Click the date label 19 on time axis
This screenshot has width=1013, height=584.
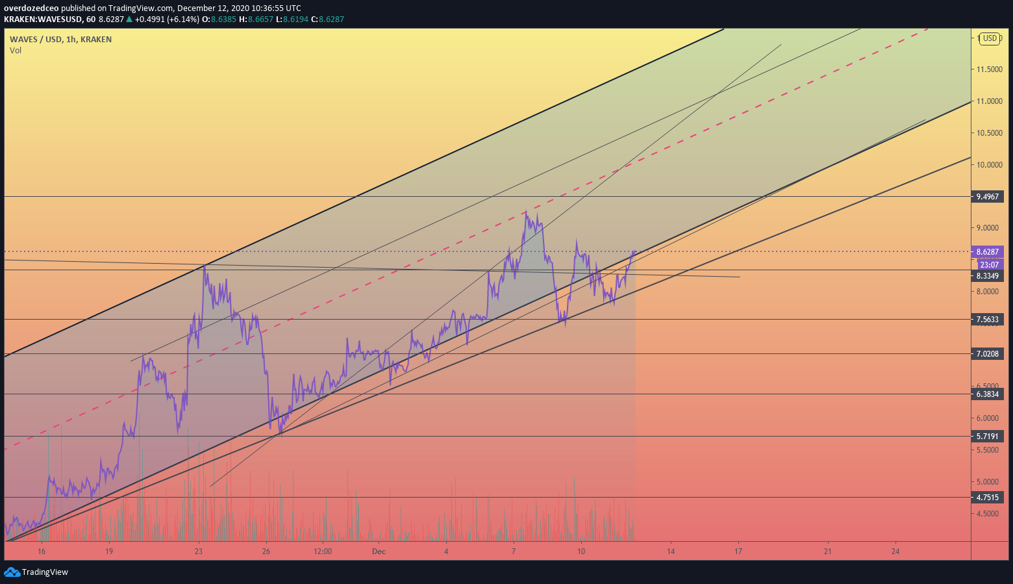coord(109,552)
